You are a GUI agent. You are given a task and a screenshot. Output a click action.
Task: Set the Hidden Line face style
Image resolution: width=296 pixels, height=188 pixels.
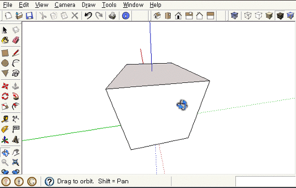(259, 16)
